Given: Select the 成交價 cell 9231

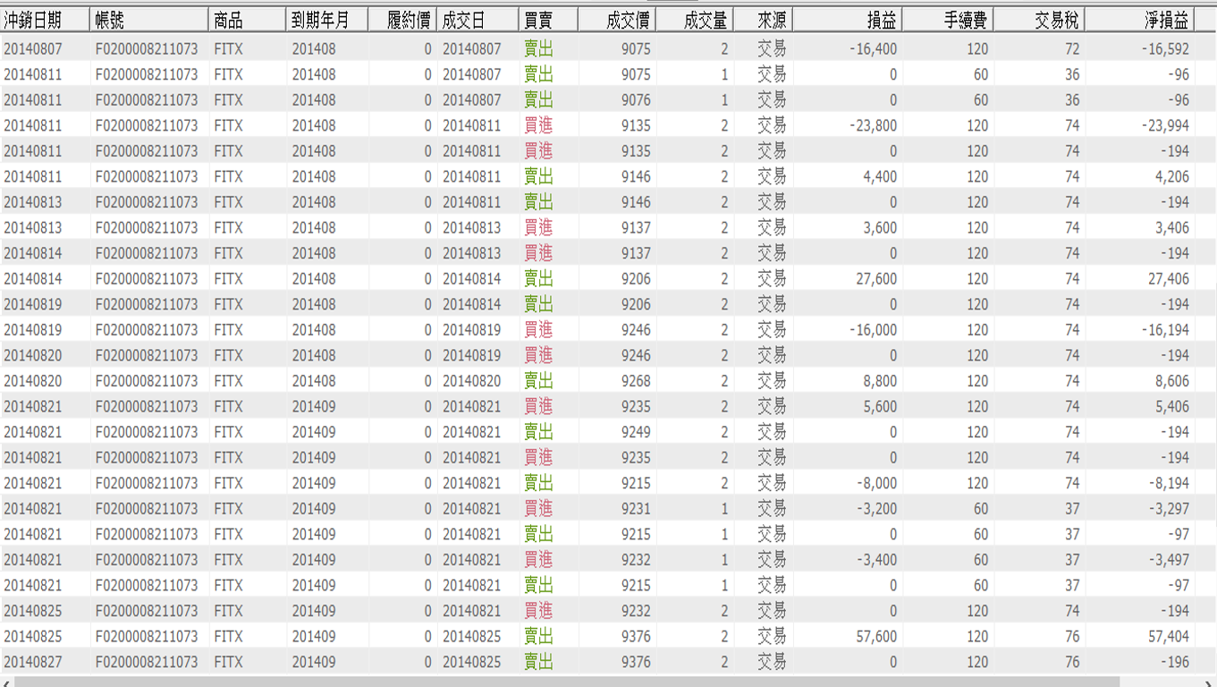Looking at the screenshot, I should (x=636, y=509).
